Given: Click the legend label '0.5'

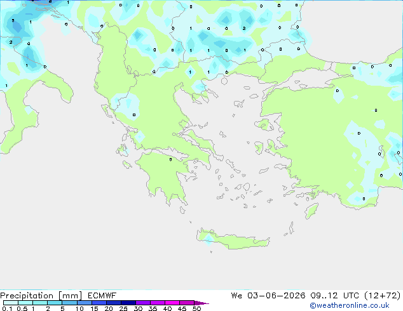Looking at the screenshot, I should pyautogui.click(x=22, y=308).
